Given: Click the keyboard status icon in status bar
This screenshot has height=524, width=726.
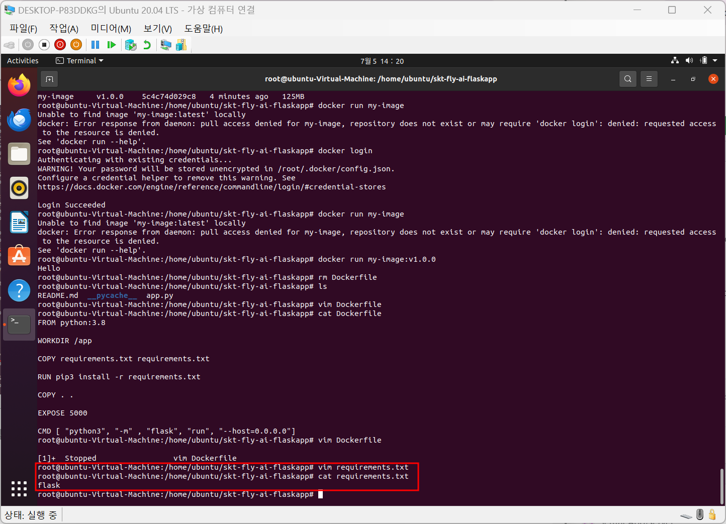Looking at the screenshot, I should 686,516.
